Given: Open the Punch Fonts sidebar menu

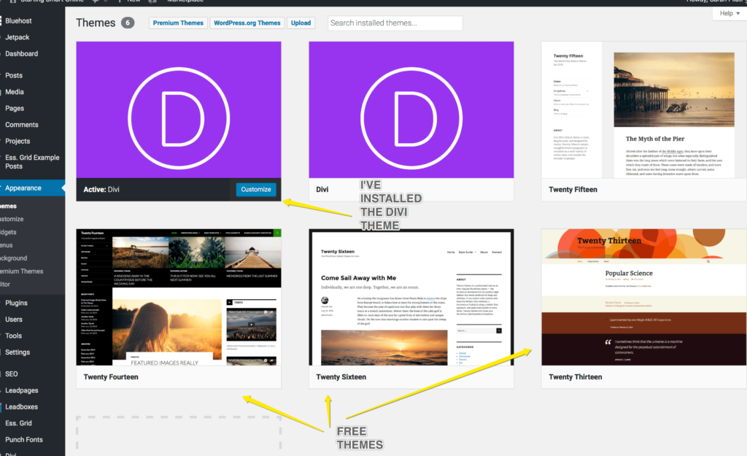Looking at the screenshot, I should coord(24,440).
